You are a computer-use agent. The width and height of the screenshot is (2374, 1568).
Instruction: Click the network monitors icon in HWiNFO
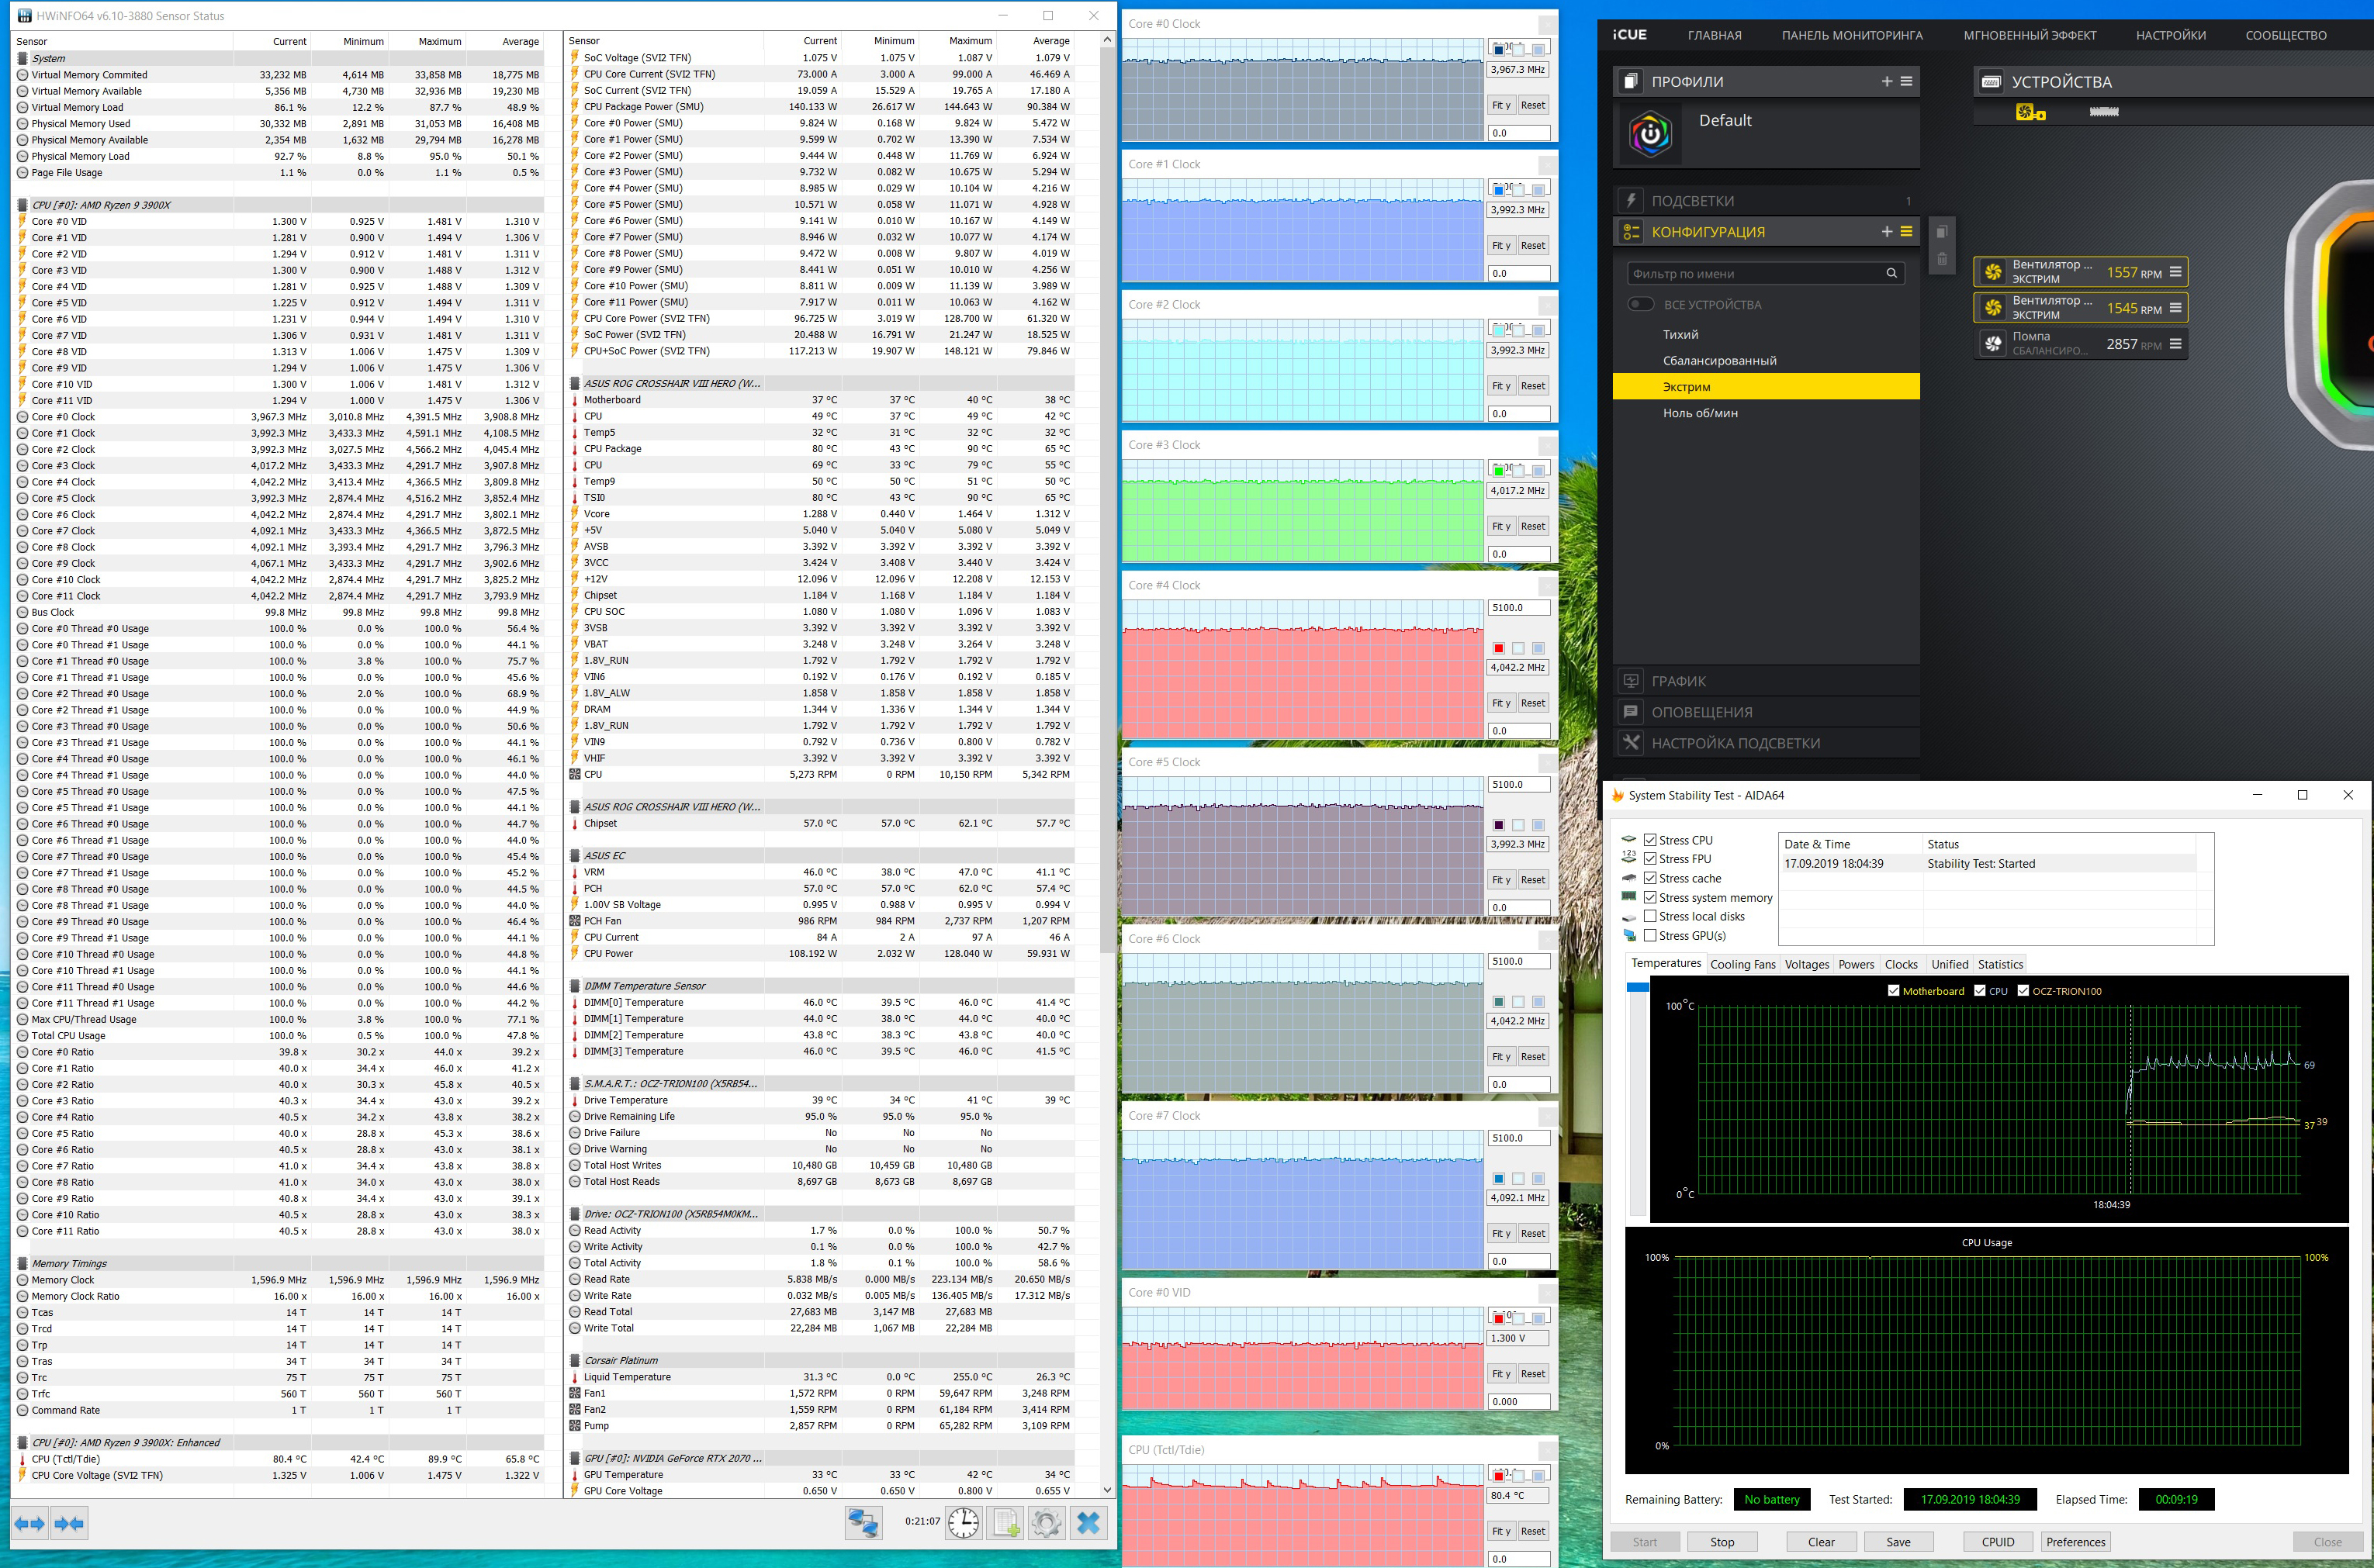coord(863,1522)
